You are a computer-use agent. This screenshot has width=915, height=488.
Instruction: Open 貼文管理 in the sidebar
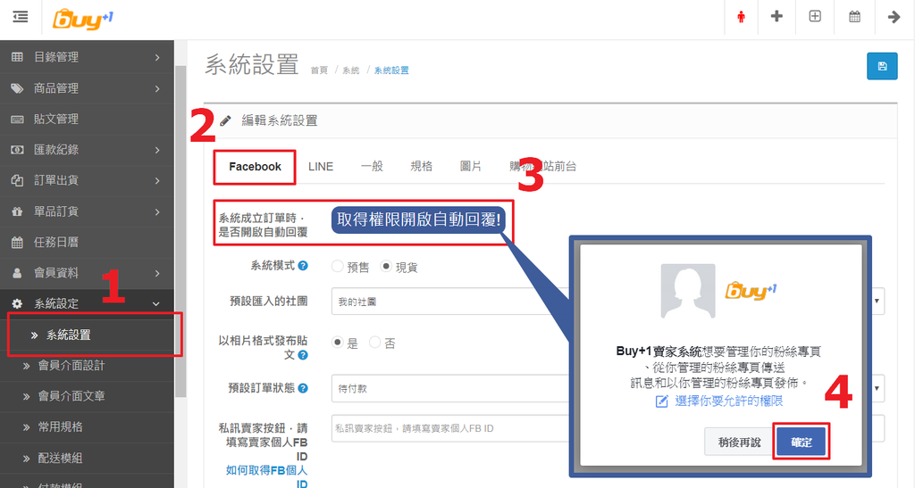point(87,119)
